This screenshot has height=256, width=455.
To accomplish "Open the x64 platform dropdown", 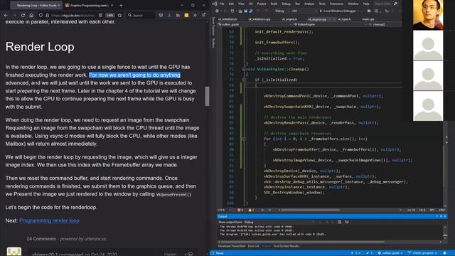I will [x=304, y=11].
